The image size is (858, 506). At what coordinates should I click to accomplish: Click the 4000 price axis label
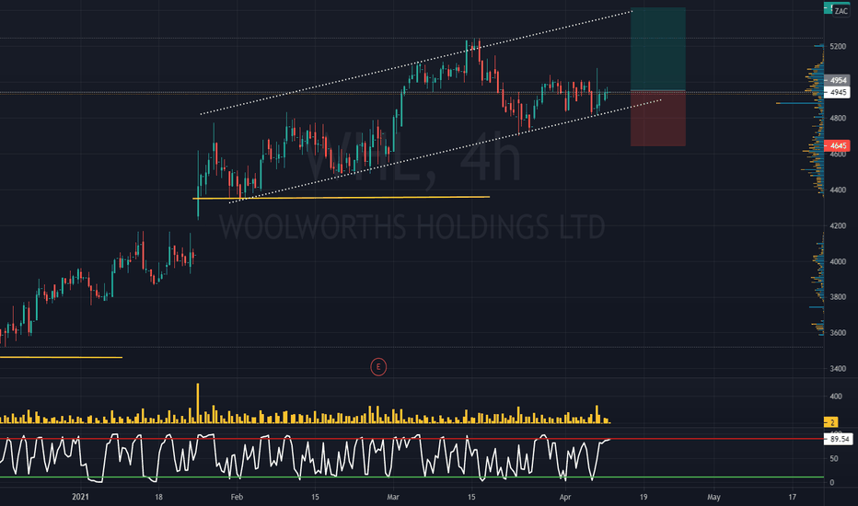[x=838, y=261]
